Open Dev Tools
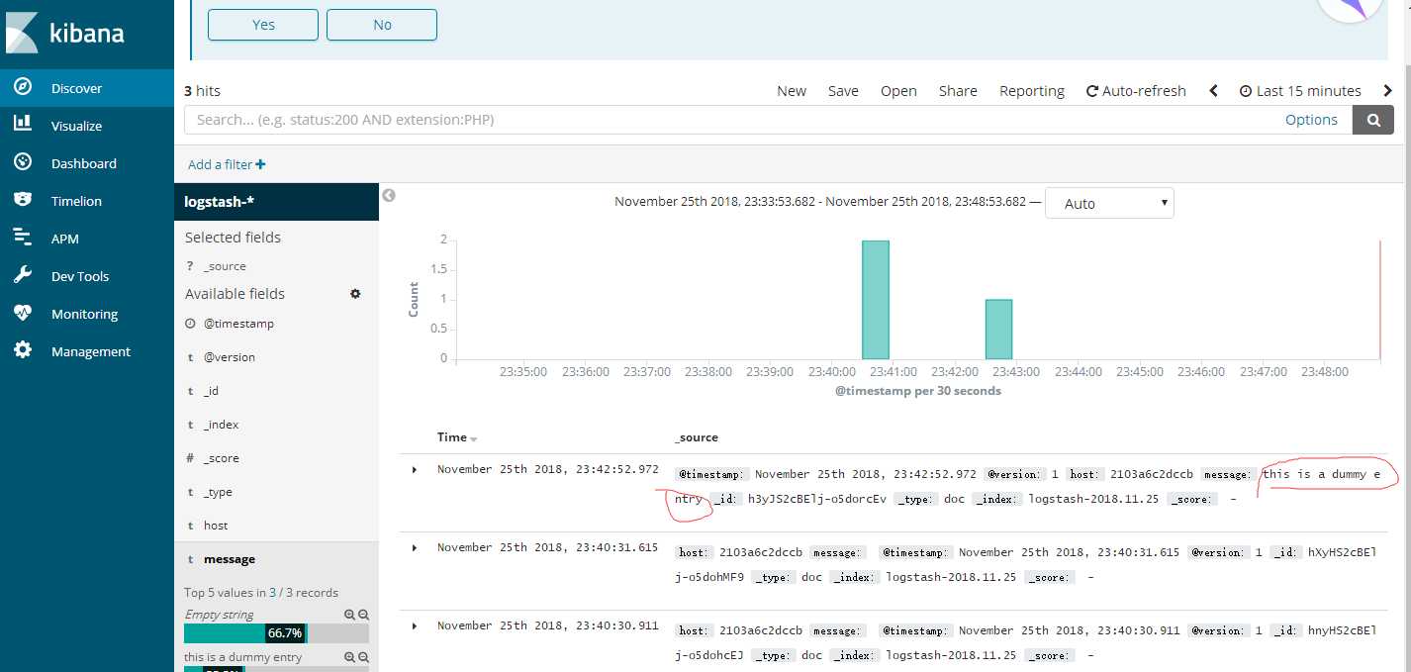This screenshot has height=672, width=1411. click(x=87, y=276)
